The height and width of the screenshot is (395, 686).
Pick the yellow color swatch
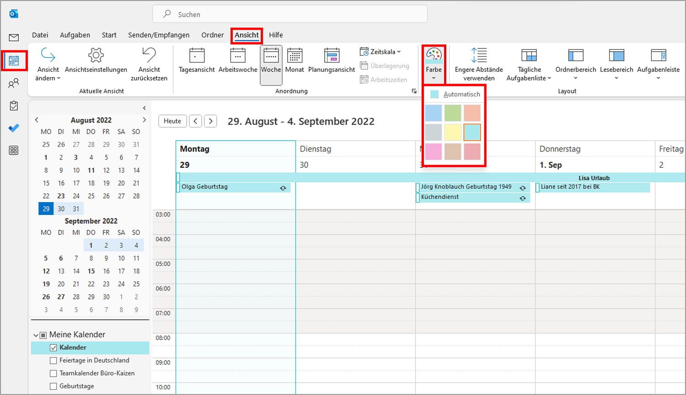[x=453, y=132]
